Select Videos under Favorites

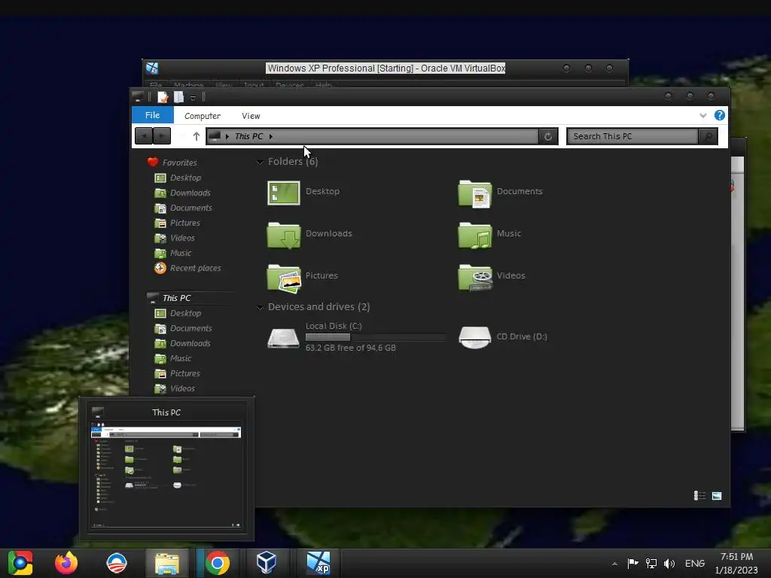coord(175,239)
